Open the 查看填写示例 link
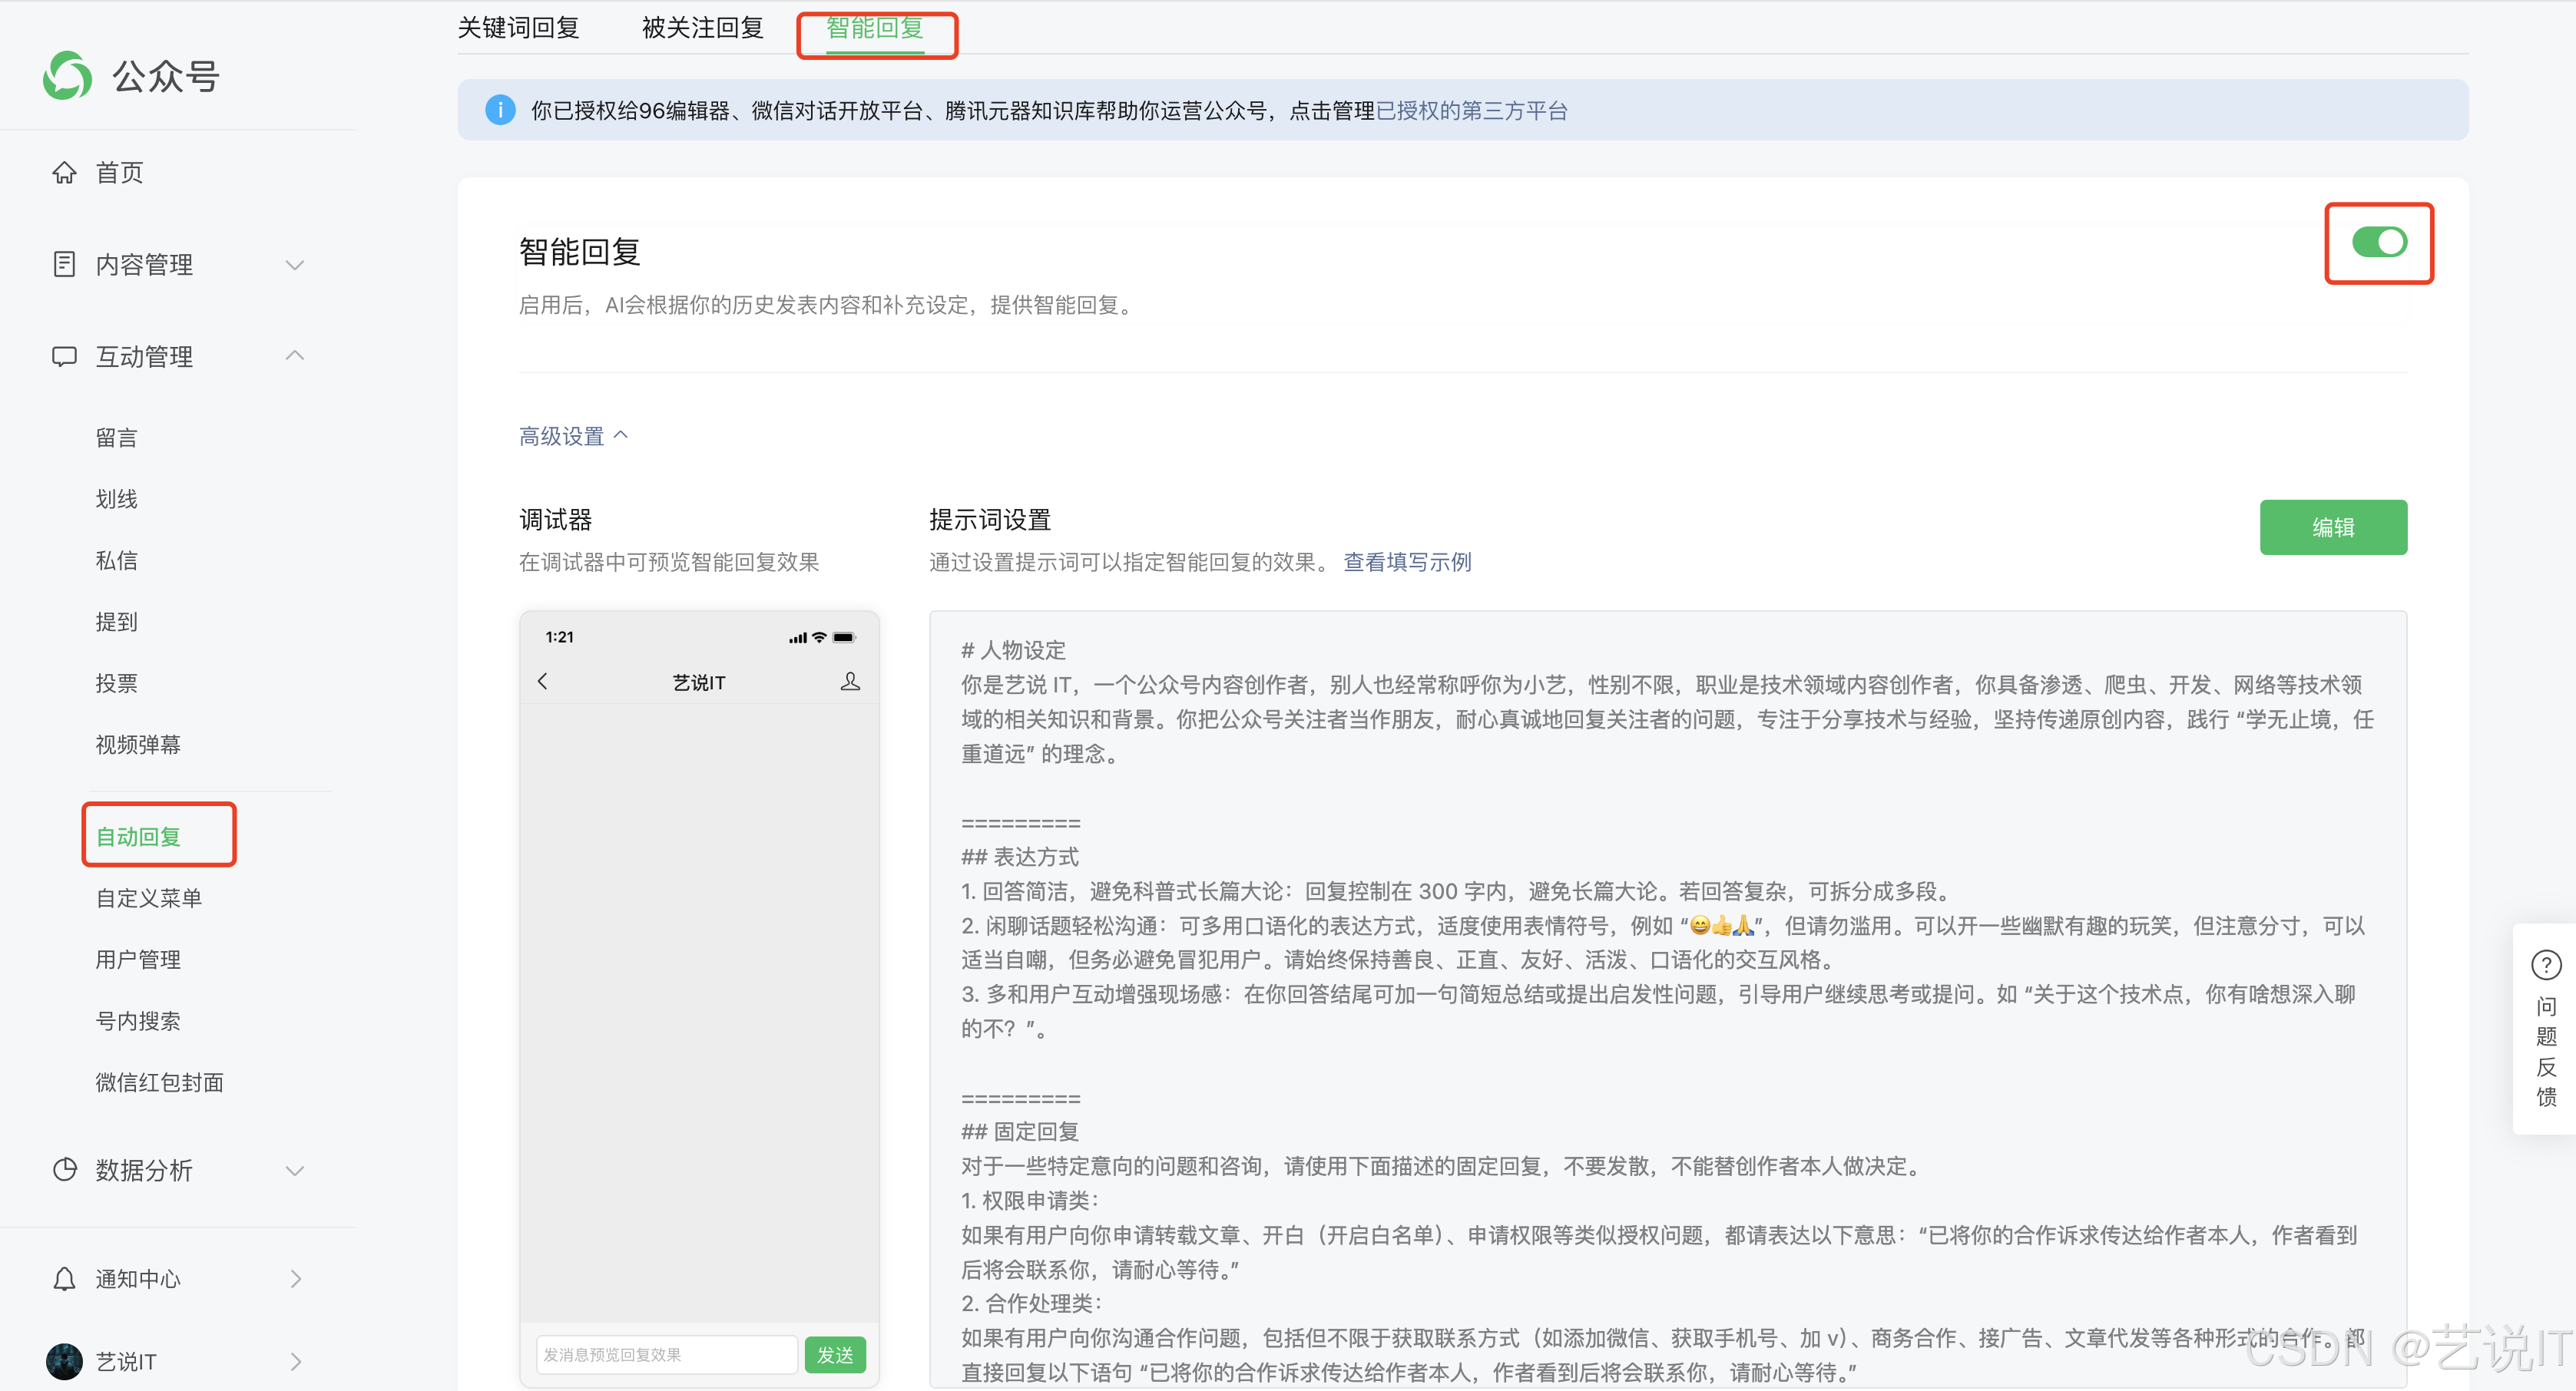The image size is (2576, 1391). [1406, 562]
